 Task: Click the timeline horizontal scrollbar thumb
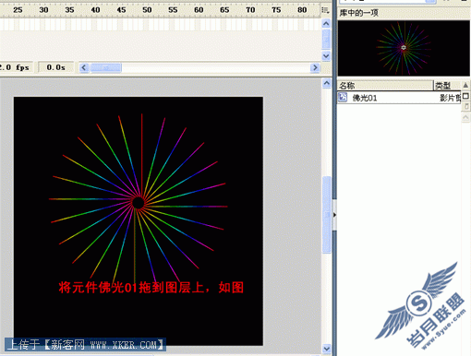click(105, 67)
